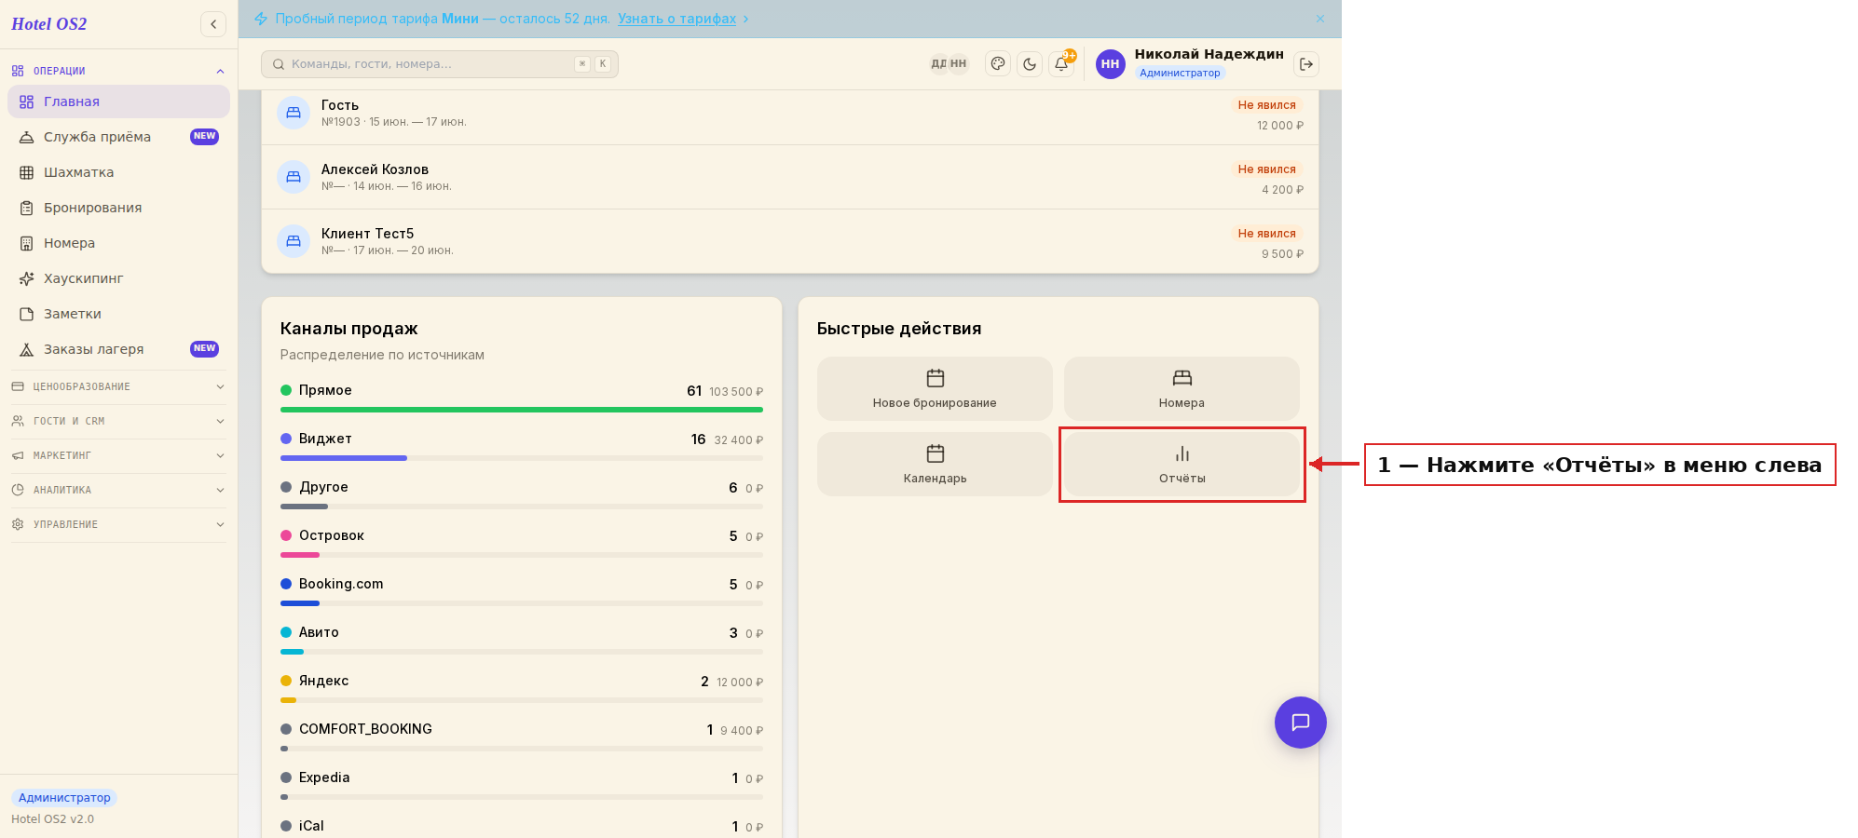Image resolution: width=1858 pixels, height=838 pixels.
Task: Follow the Узнать о тарифах link
Action: point(676,19)
